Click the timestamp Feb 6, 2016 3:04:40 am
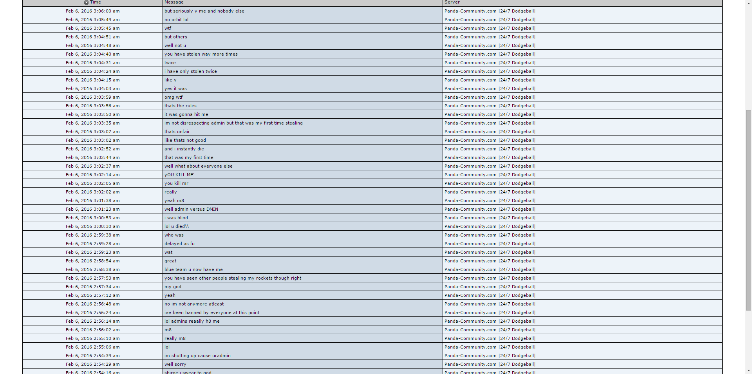Screen dimensions: 752x374 [93, 54]
